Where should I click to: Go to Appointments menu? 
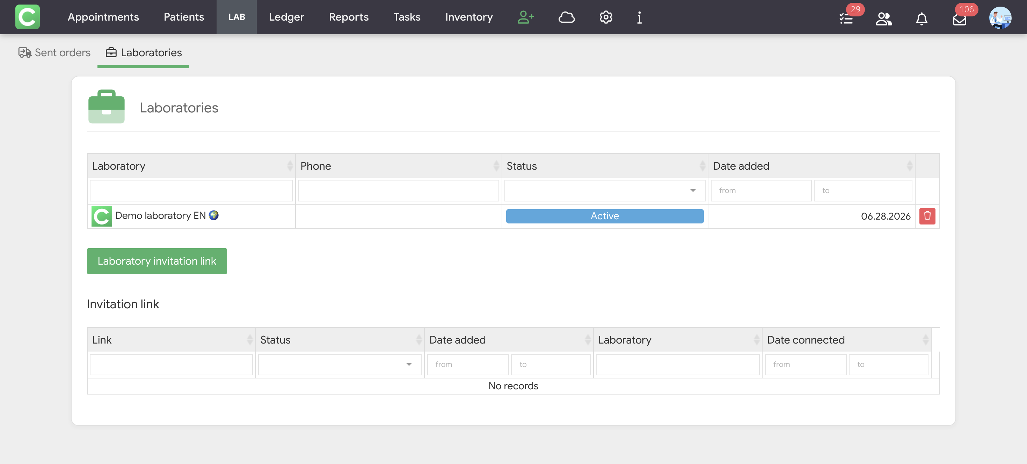103,17
